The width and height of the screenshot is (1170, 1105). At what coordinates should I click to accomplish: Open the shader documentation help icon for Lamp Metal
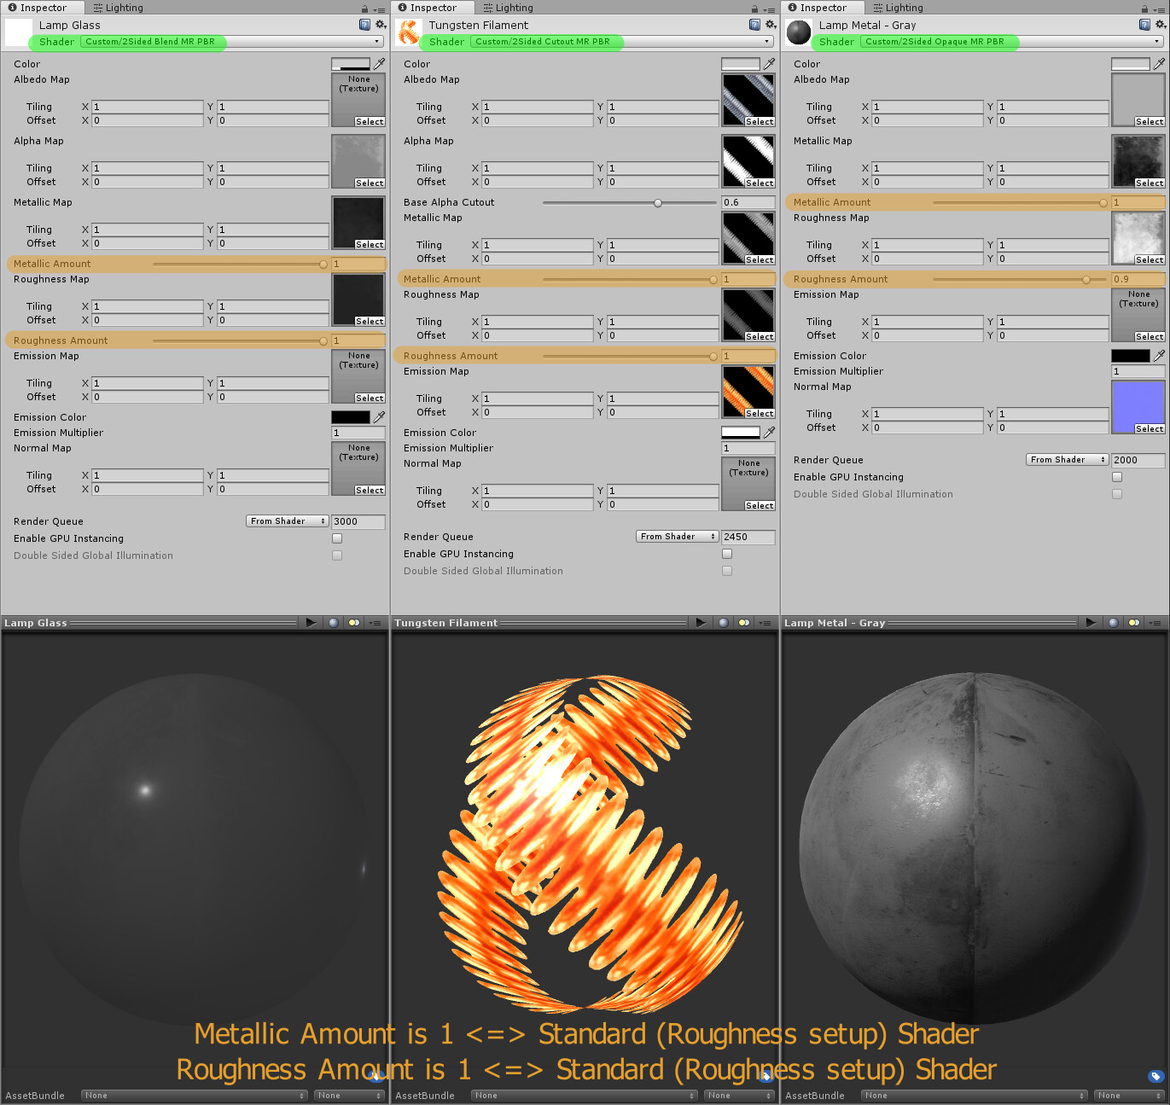1144,24
